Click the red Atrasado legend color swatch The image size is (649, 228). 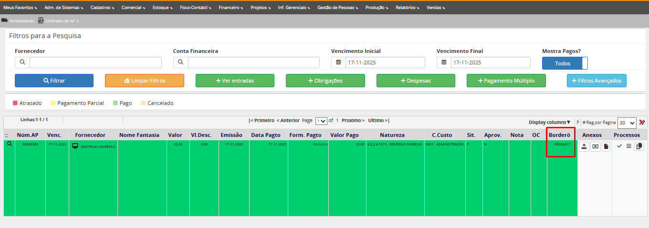(15, 103)
